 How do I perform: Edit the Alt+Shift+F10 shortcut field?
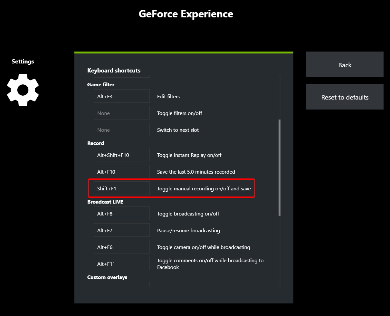122,155
